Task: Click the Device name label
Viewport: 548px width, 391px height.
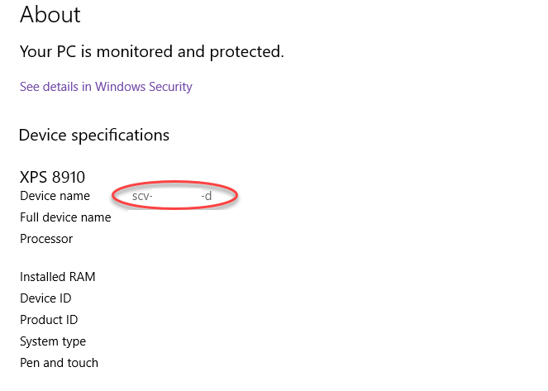Action: [x=55, y=196]
